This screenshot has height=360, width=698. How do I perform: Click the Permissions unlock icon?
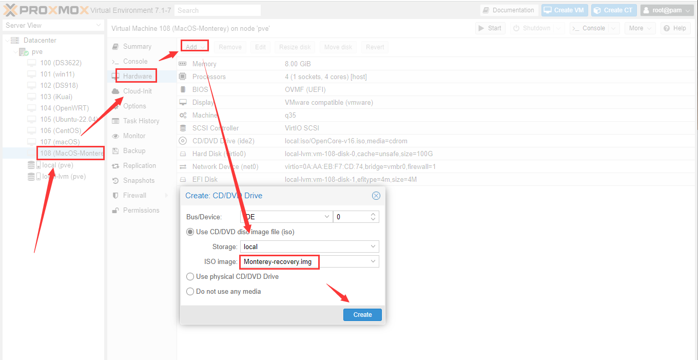coord(115,211)
